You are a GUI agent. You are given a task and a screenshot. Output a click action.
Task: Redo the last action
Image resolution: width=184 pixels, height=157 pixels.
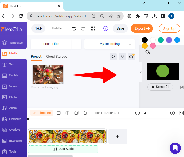point(83,28)
